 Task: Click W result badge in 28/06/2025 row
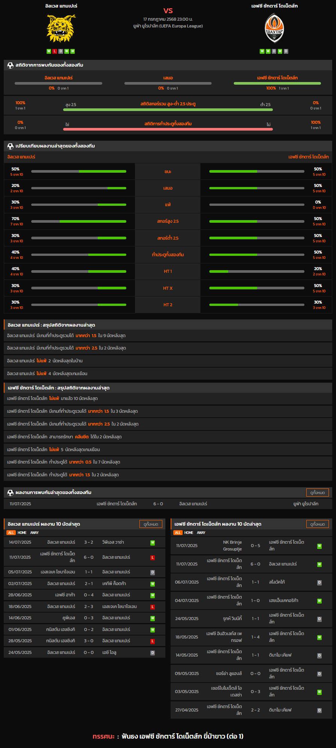point(153,595)
